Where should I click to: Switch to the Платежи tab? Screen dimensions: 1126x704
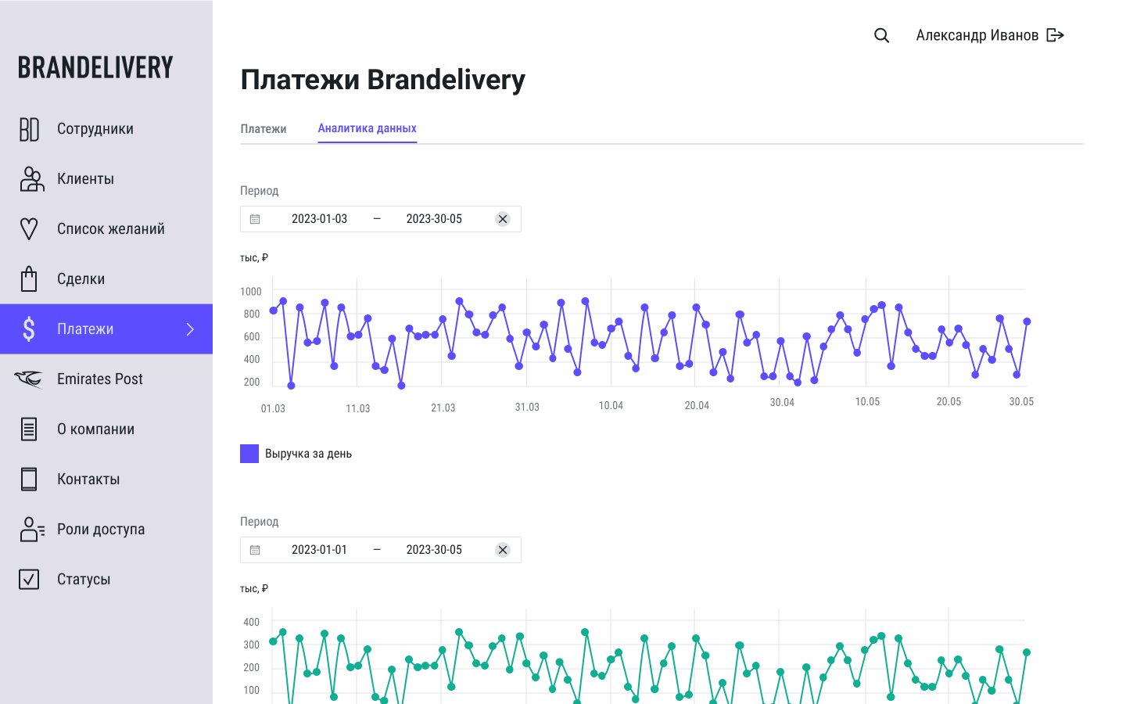264,129
